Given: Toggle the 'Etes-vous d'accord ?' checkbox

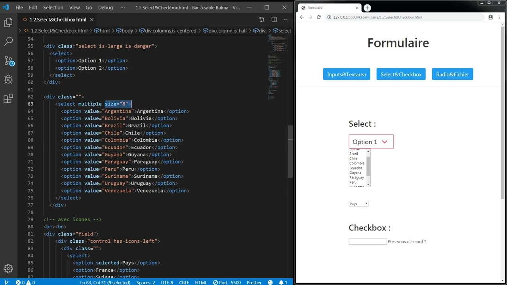Looking at the screenshot, I should (x=368, y=241).
